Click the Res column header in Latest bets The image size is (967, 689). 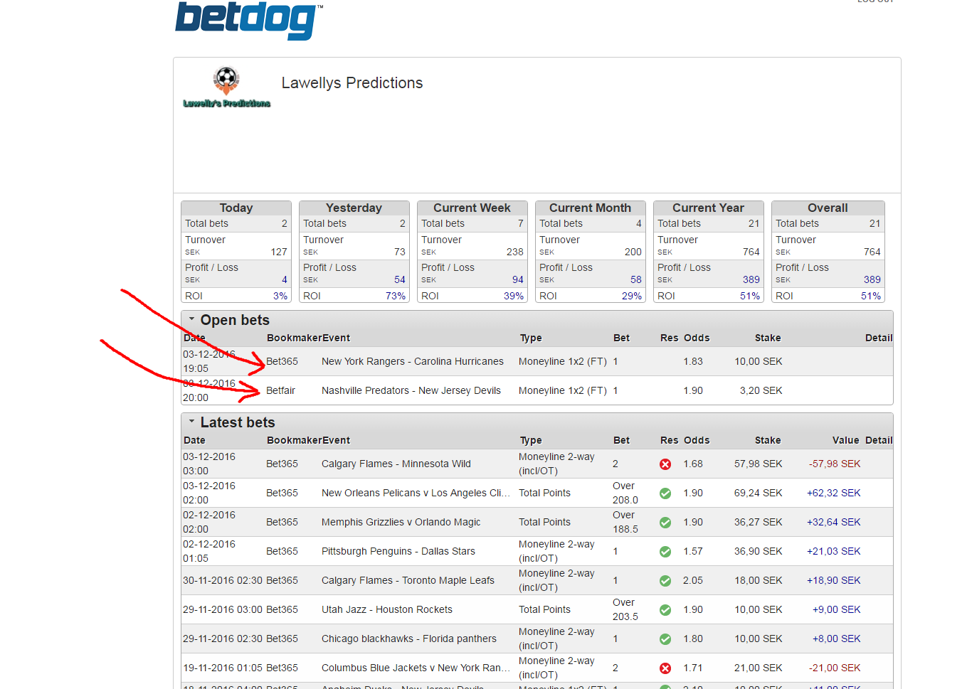click(670, 440)
